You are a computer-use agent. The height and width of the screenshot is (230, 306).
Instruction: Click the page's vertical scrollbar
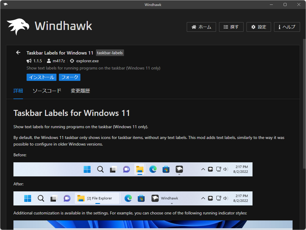click(304, 104)
